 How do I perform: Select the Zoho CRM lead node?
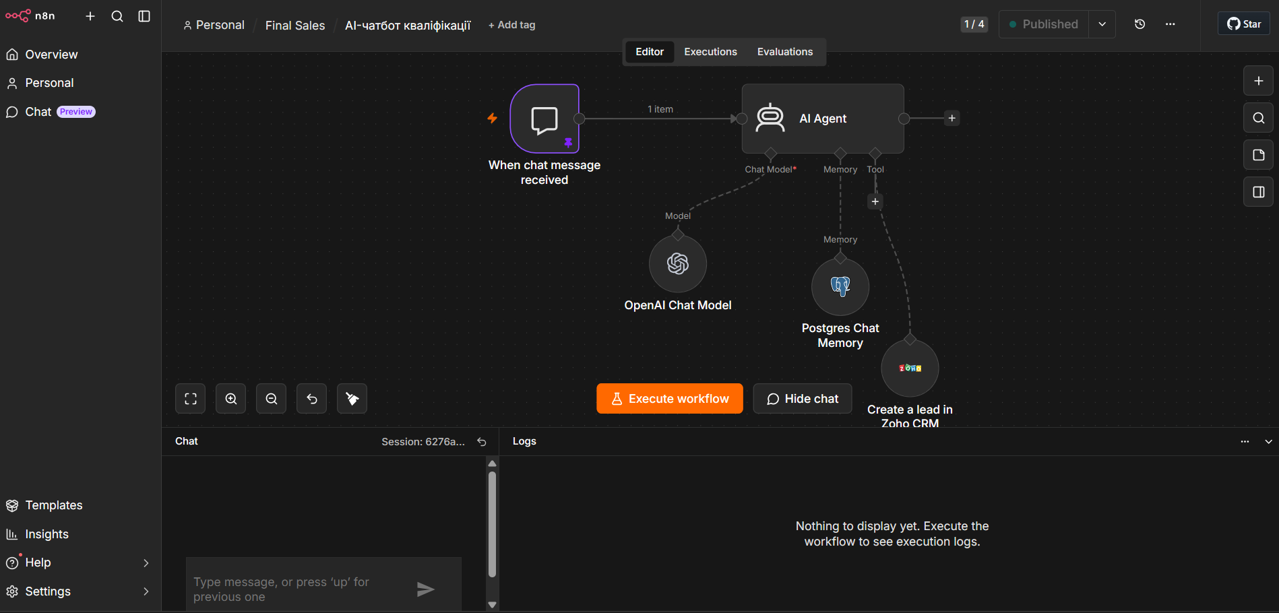pyautogui.click(x=910, y=368)
